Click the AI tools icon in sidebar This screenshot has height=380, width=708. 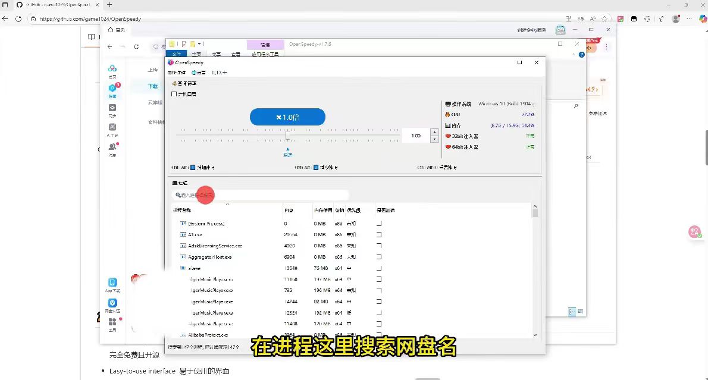pos(112,128)
